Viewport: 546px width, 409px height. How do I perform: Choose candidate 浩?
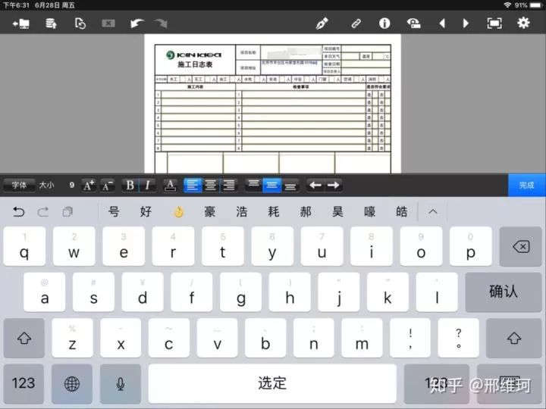click(242, 211)
